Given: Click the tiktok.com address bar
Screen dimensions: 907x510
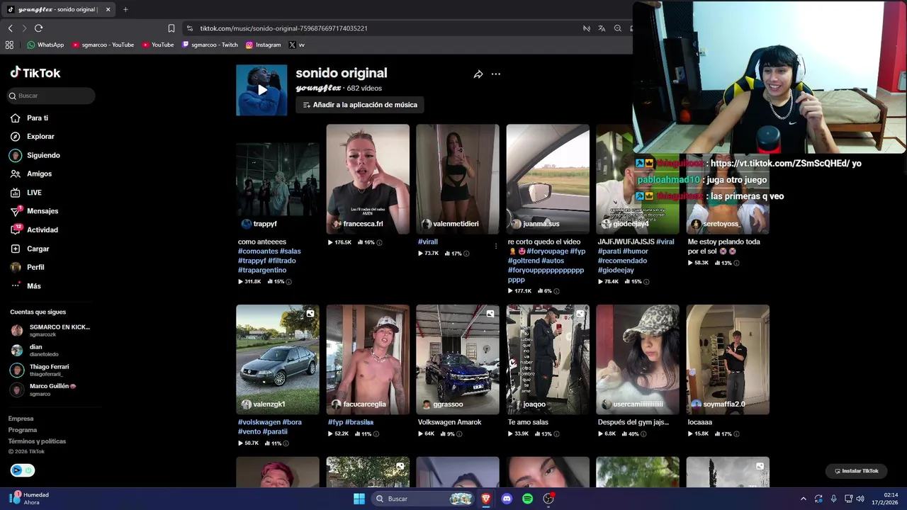Looking at the screenshot, I should [283, 28].
